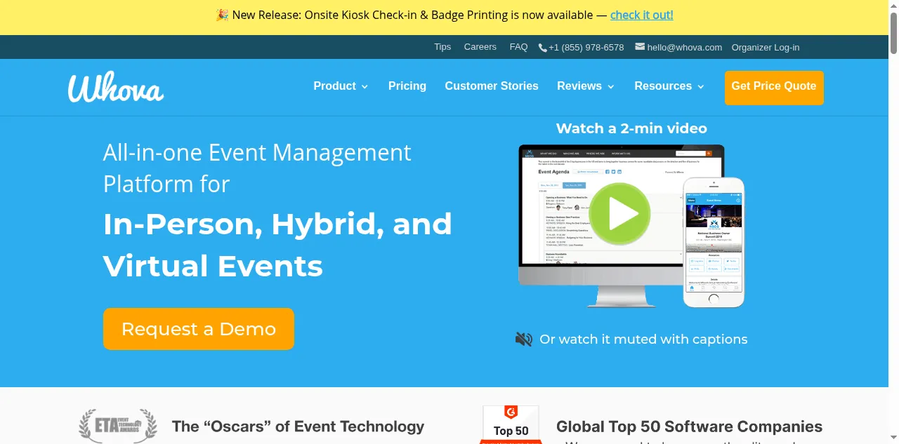This screenshot has height=444, width=899.
Task: Click the desktop monitor video thumbnail
Action: (x=621, y=226)
